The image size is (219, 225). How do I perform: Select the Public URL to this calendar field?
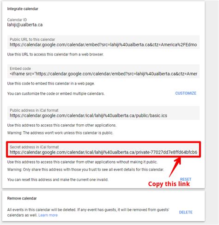pos(103,42)
